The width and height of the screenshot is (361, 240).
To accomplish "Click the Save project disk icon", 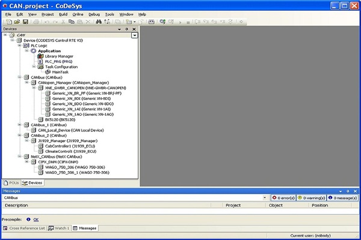I will pyautogui.click(x=25, y=22).
